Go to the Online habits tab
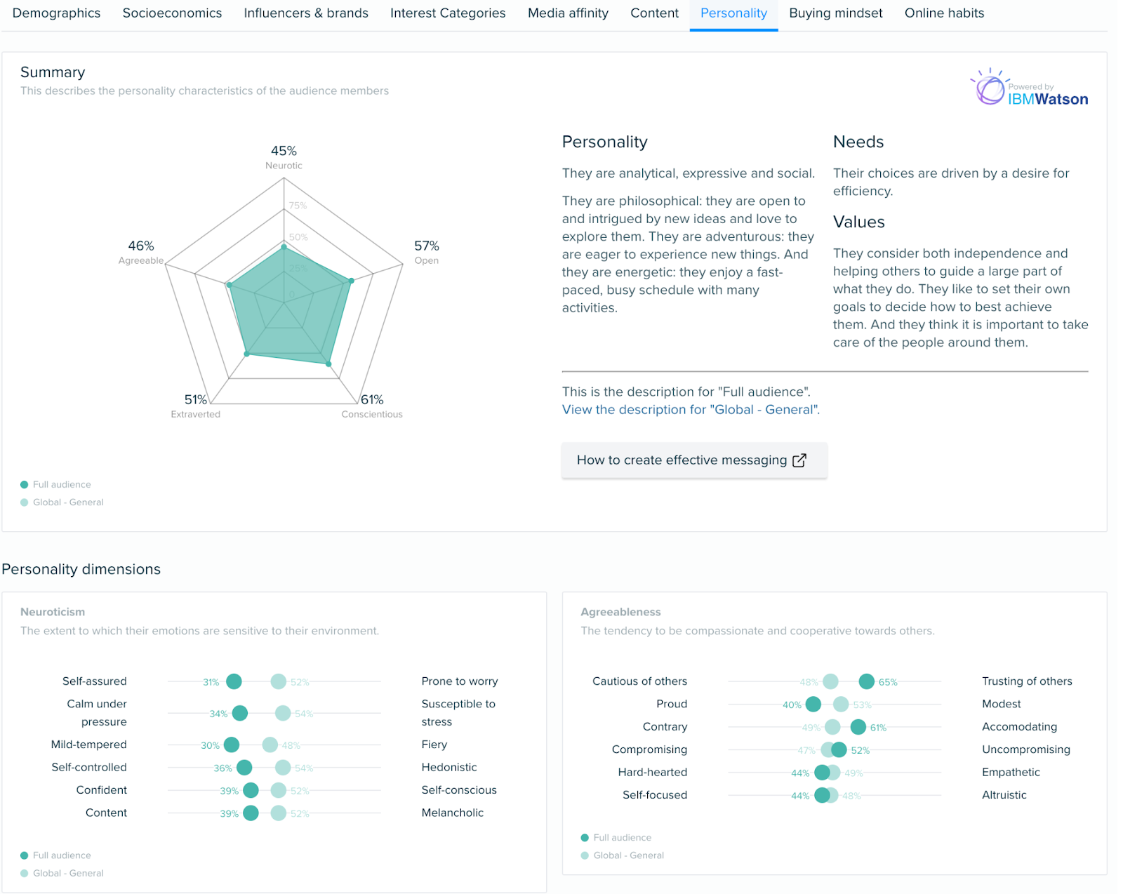The width and height of the screenshot is (1123, 894). coord(944,13)
